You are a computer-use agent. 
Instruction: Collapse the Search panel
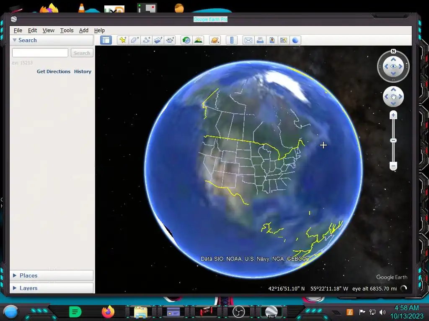click(x=15, y=40)
